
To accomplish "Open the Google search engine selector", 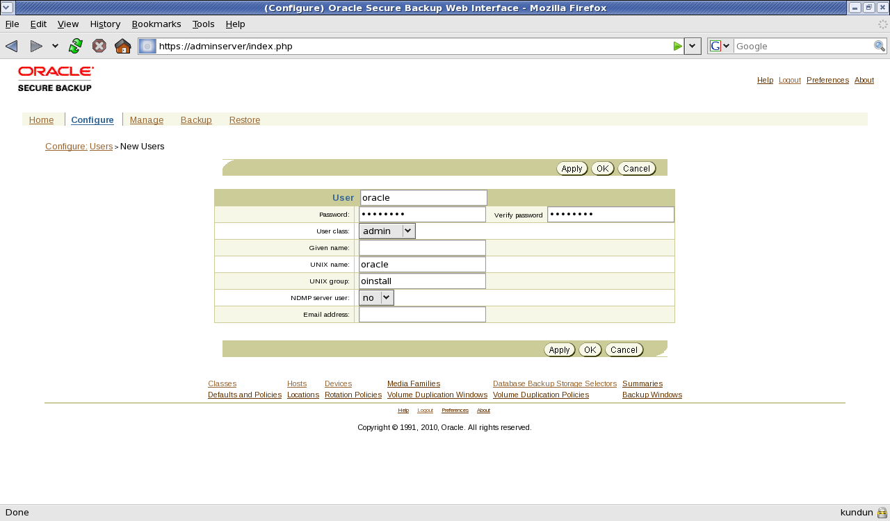I will click(720, 47).
